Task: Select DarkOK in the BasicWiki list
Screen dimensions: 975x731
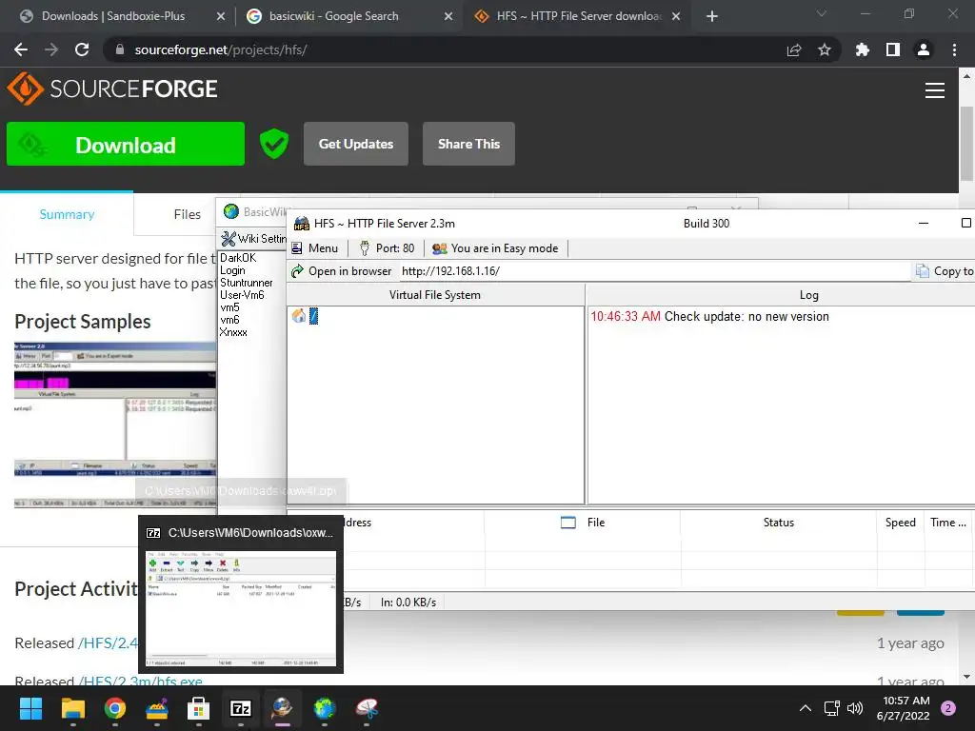Action: tap(238, 258)
